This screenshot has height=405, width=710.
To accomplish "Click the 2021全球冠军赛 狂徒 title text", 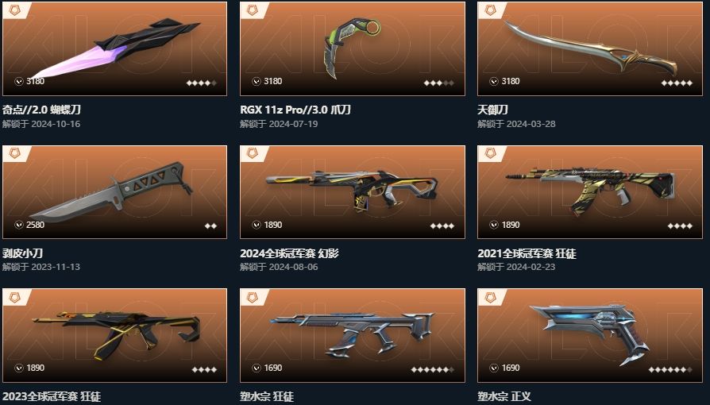I will click(x=527, y=253).
